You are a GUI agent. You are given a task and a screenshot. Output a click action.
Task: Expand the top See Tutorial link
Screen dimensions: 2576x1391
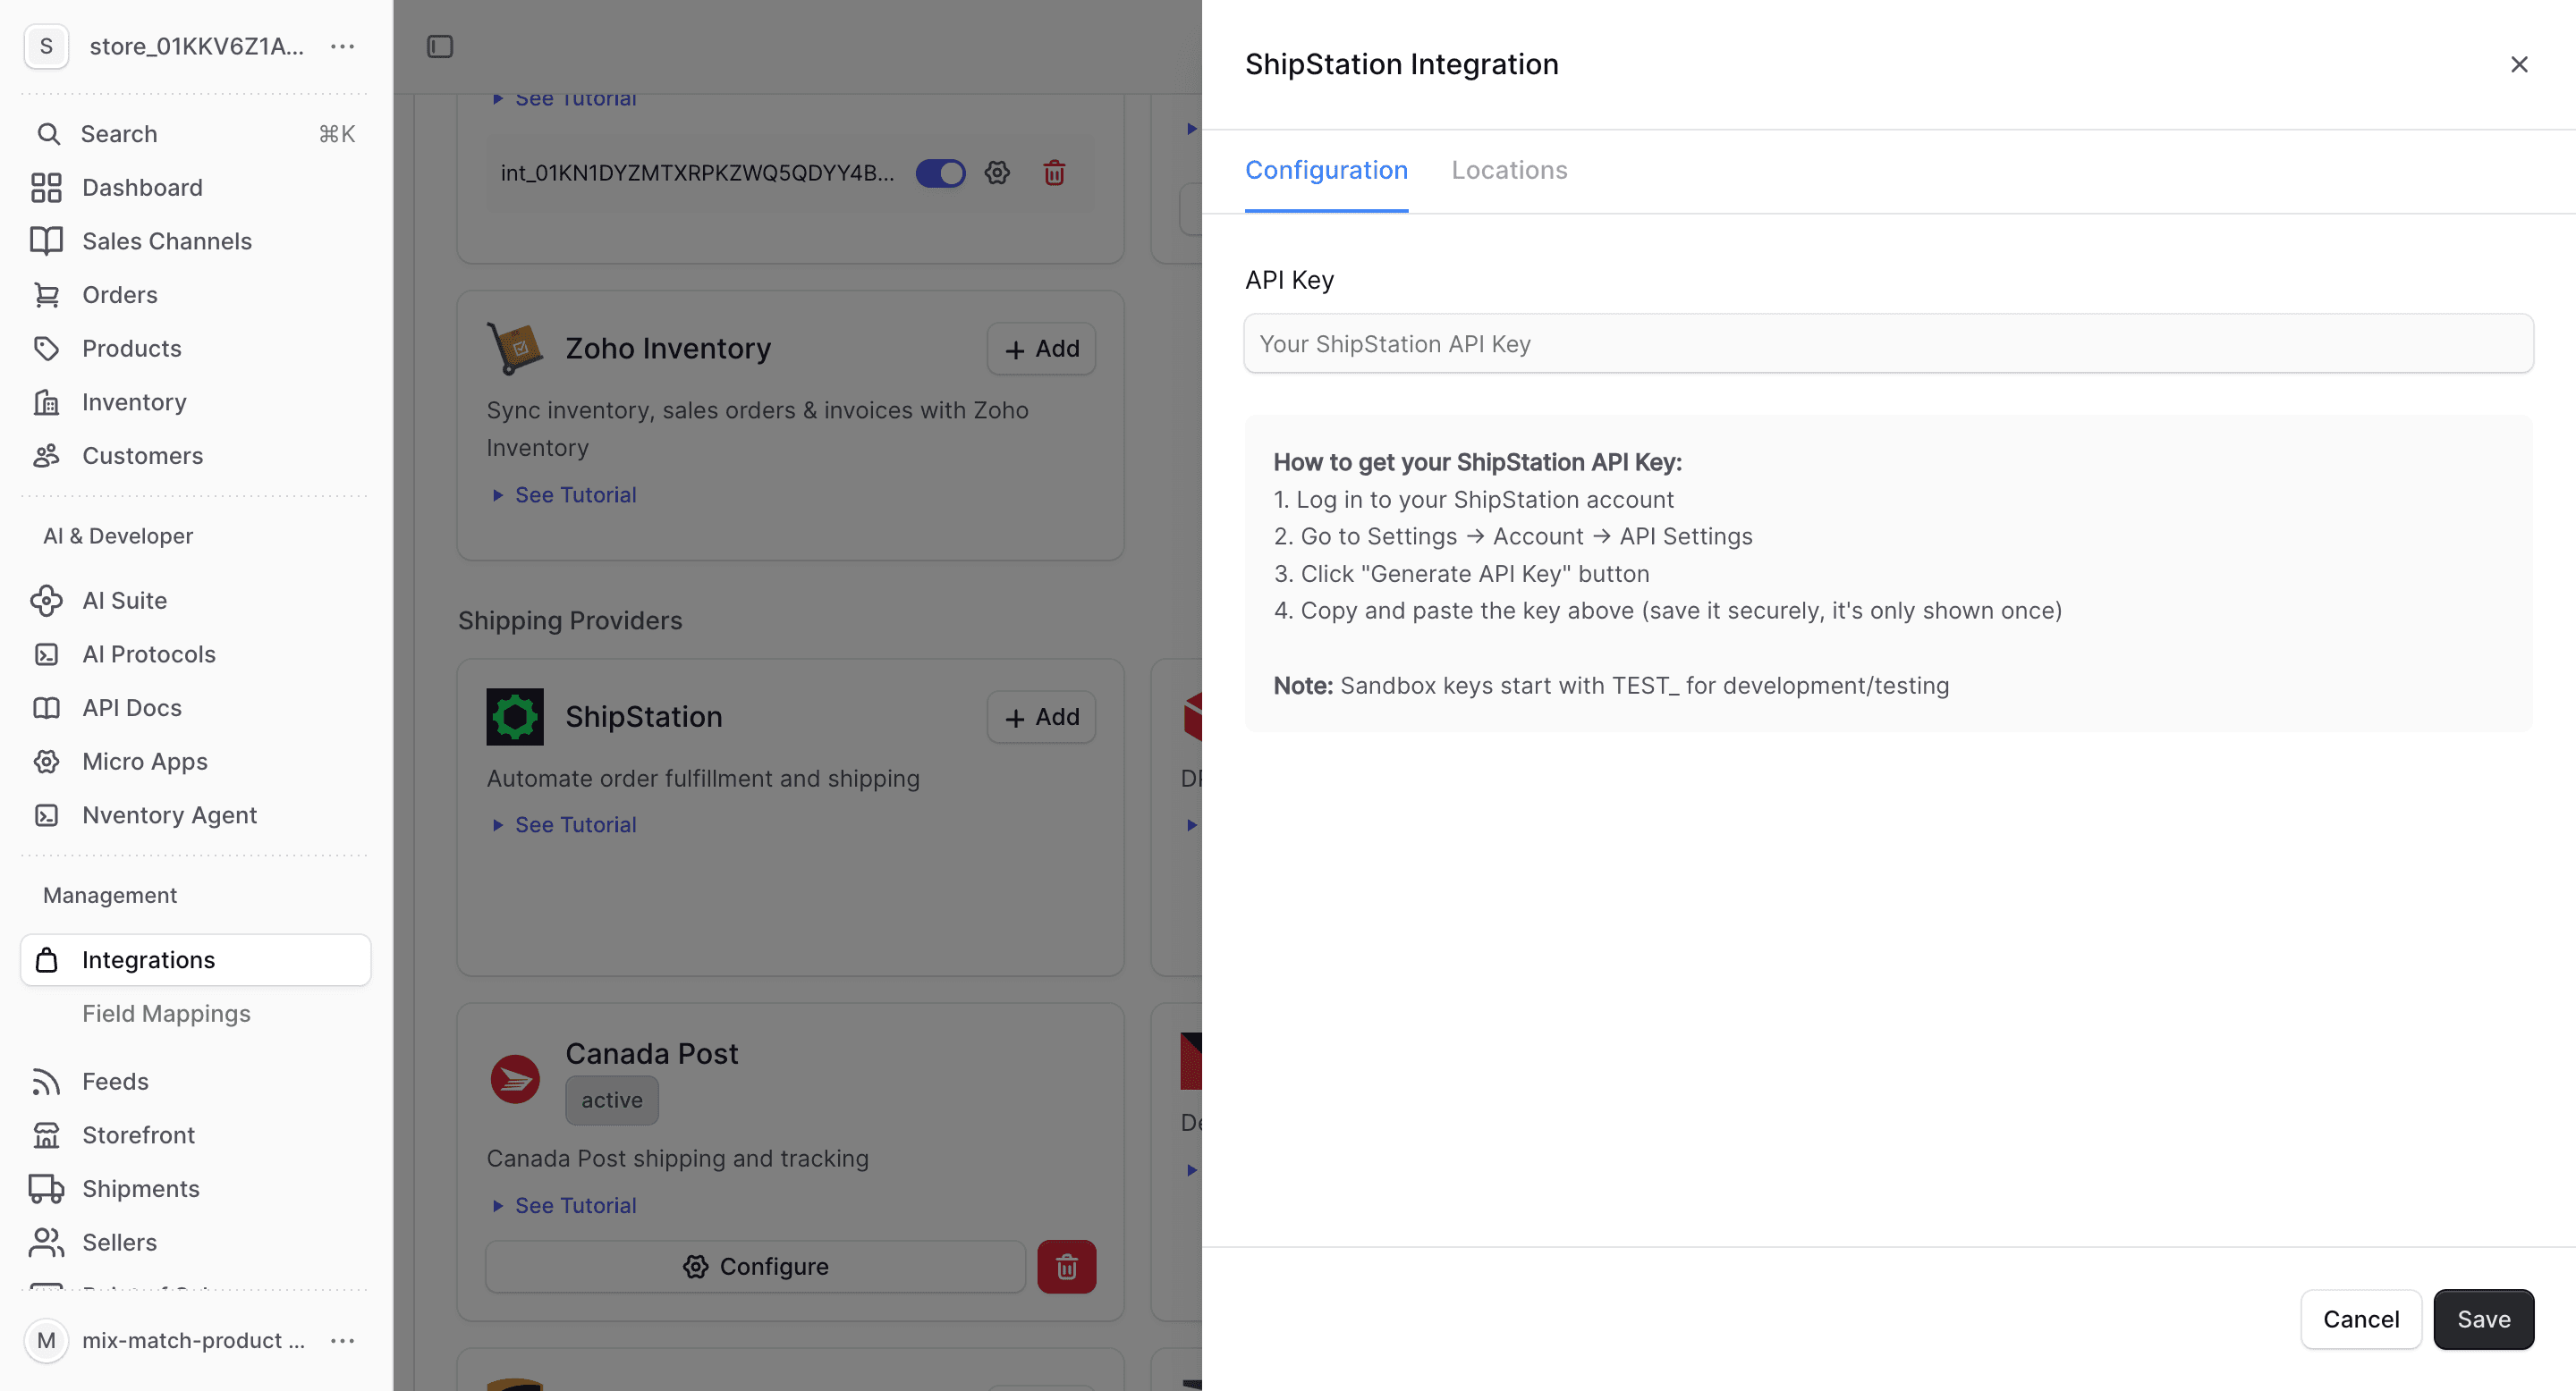[x=565, y=99]
